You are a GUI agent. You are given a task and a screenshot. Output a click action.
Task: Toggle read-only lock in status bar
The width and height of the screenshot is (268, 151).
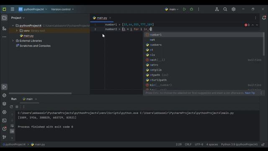coord(263,144)
